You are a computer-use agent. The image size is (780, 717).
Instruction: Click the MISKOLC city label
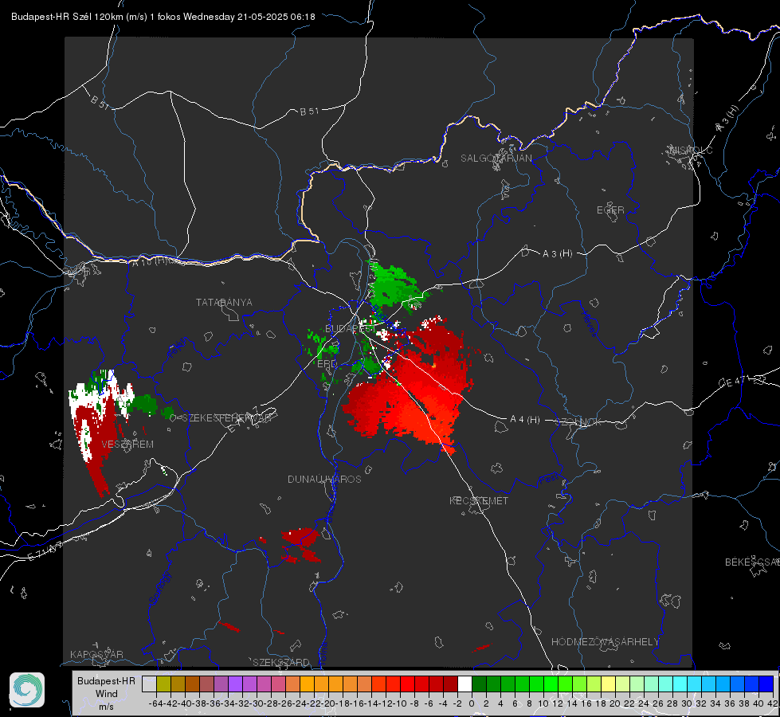[x=691, y=150]
